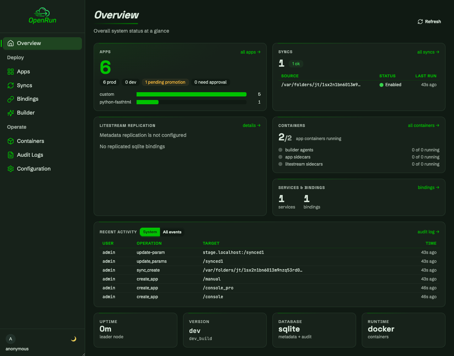The height and width of the screenshot is (356, 454).
Task: Click the '1 pending promotion' badge
Action: coord(165,82)
